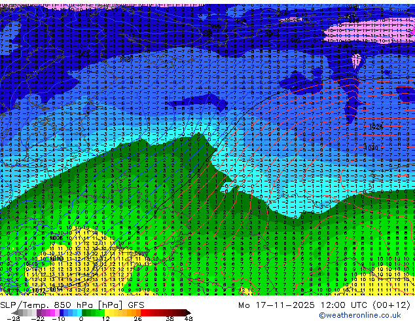Image resolution: width=415 pixels, height=321 pixels.
Task: Click the '1002' isobar pressure label
Action: click(294, 40)
